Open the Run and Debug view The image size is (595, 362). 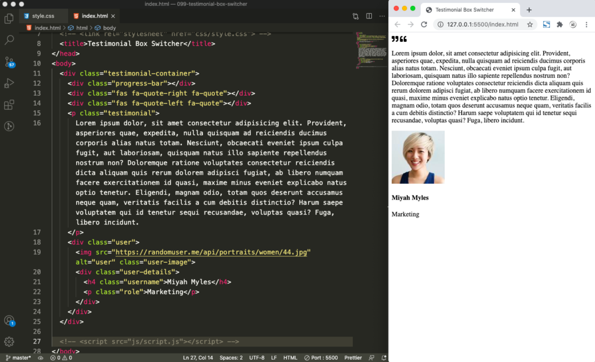[9, 83]
